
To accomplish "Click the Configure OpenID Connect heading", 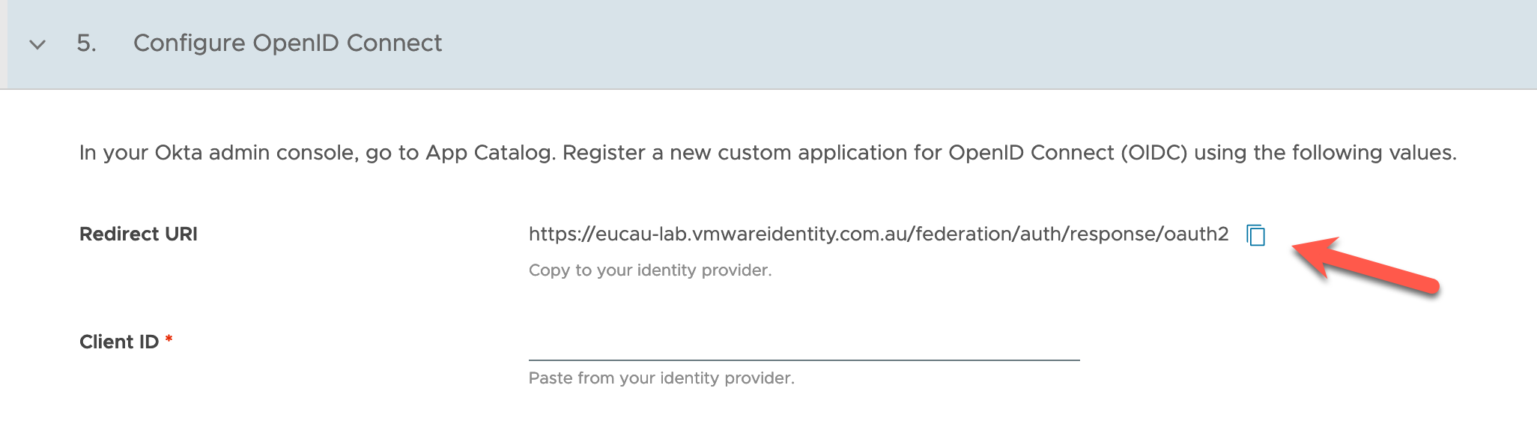I will [x=288, y=43].
